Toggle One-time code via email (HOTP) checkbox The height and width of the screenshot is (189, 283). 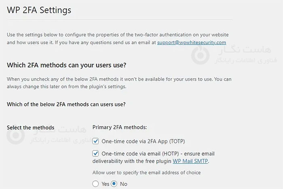(x=96, y=153)
